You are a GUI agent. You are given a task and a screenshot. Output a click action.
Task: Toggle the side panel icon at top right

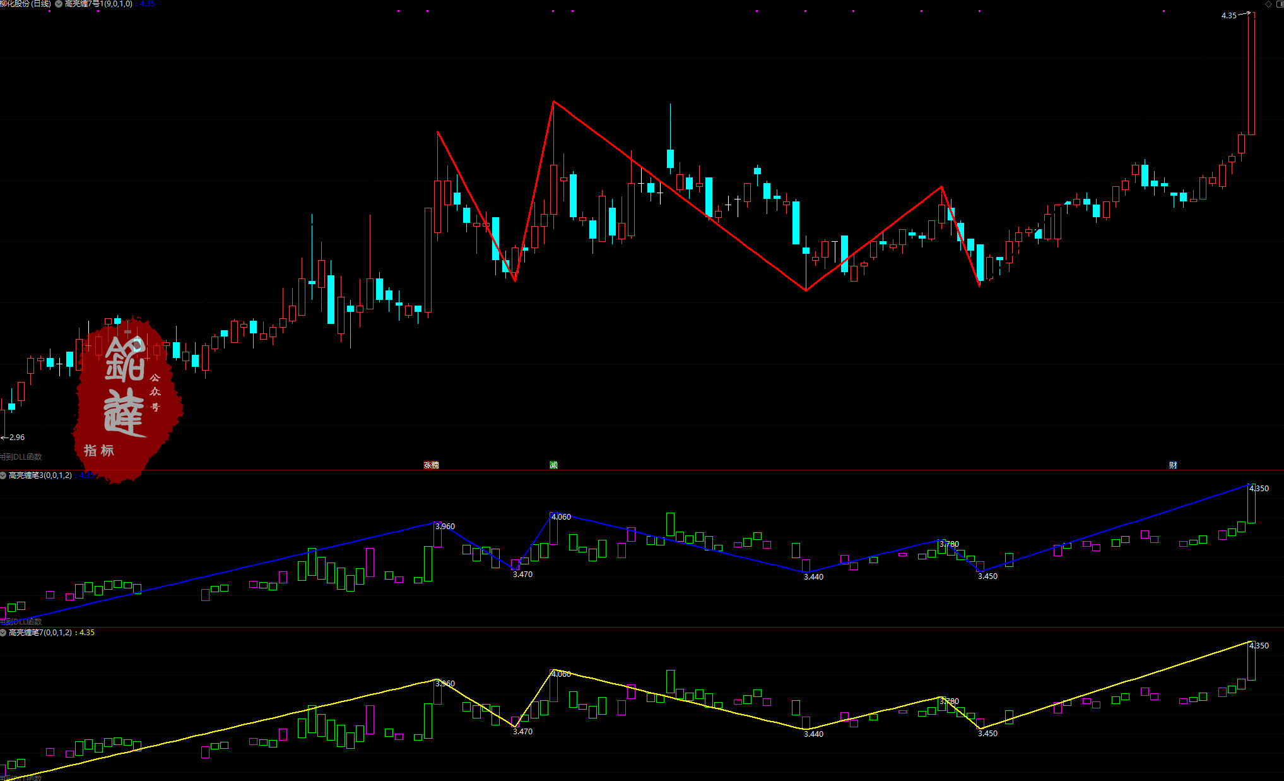point(1280,4)
